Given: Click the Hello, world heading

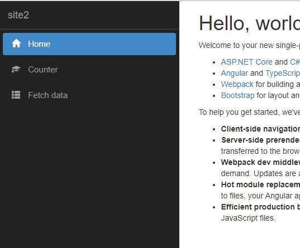Looking at the screenshot, I should pos(249,23).
